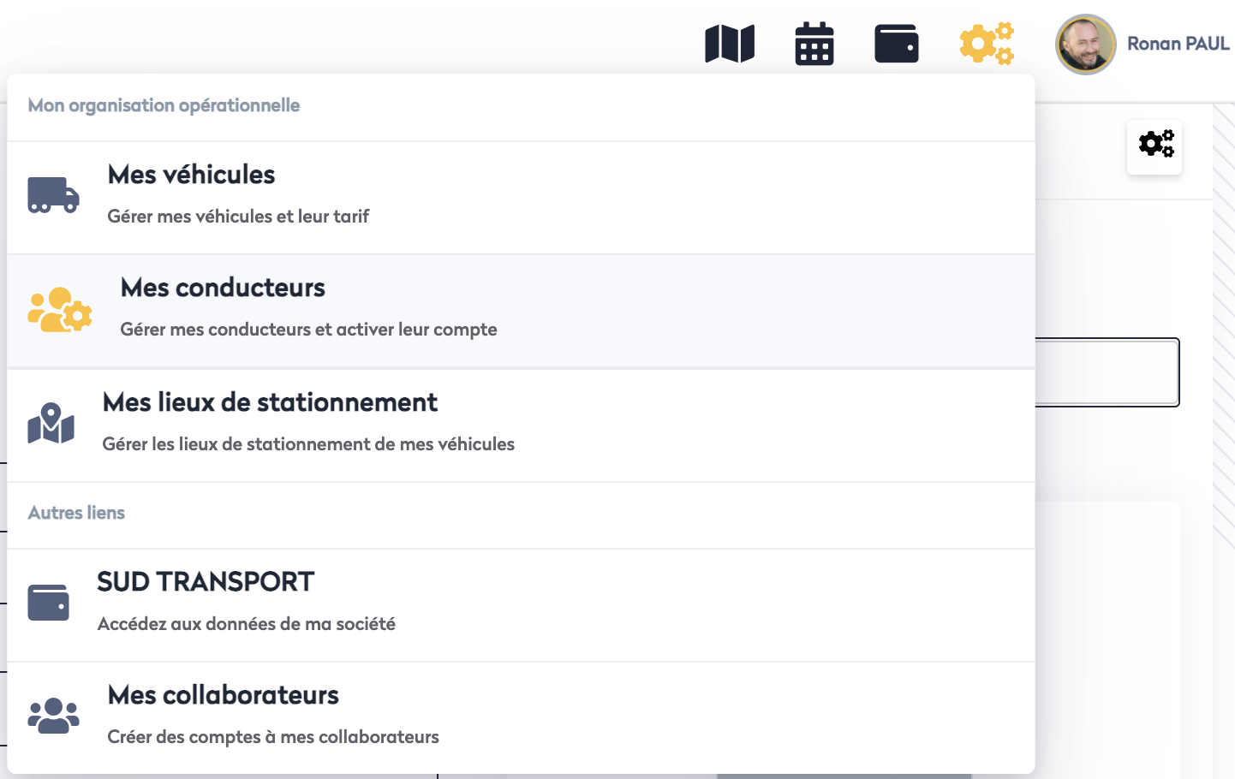This screenshot has height=779, width=1235.
Task: Open the map view icon
Action: (730, 44)
